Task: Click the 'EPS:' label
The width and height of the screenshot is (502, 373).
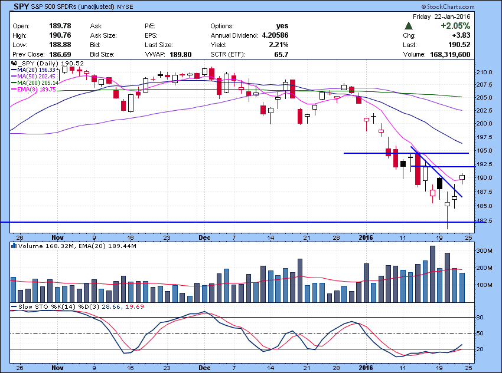Action: click(x=151, y=35)
